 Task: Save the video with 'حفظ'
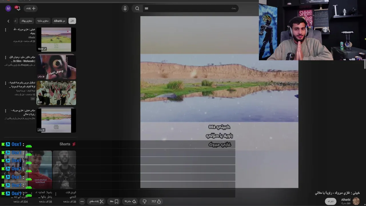tap(114, 201)
